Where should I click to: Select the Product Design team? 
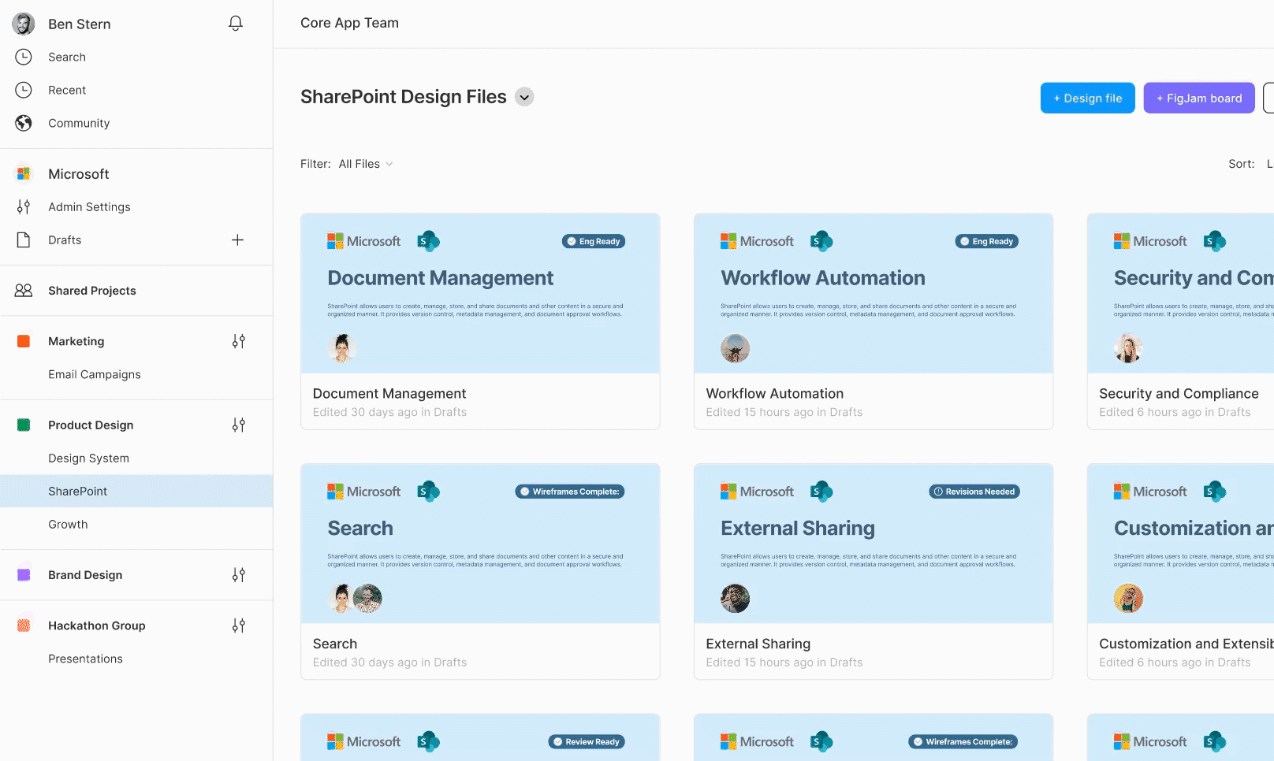[91, 425]
